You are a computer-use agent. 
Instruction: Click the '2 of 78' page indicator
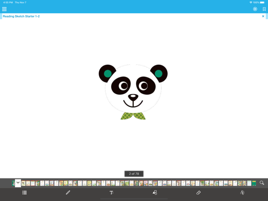pos(134,174)
